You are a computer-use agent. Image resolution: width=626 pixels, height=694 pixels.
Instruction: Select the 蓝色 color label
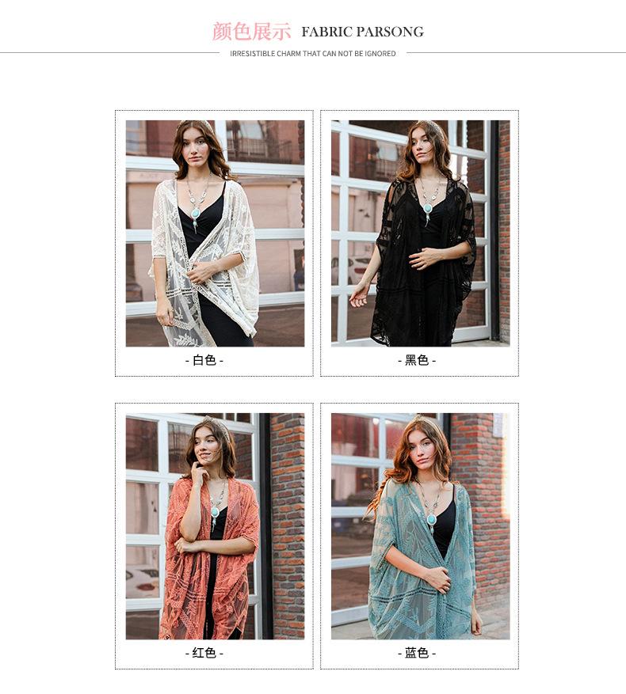pos(417,653)
